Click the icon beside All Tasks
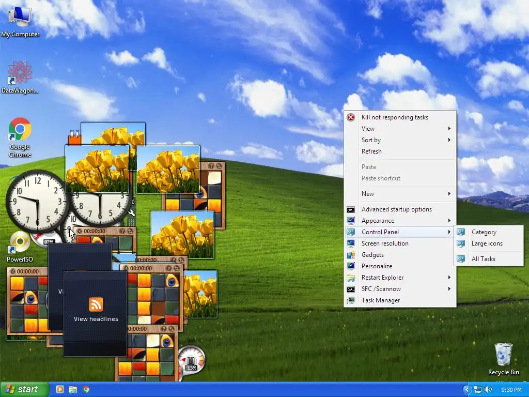This screenshot has height=397, width=529. pyautogui.click(x=461, y=259)
